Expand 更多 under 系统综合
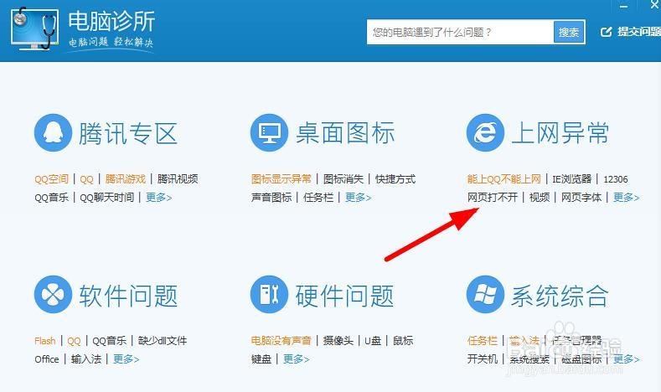661x392 pixels. pyautogui.click(x=626, y=359)
